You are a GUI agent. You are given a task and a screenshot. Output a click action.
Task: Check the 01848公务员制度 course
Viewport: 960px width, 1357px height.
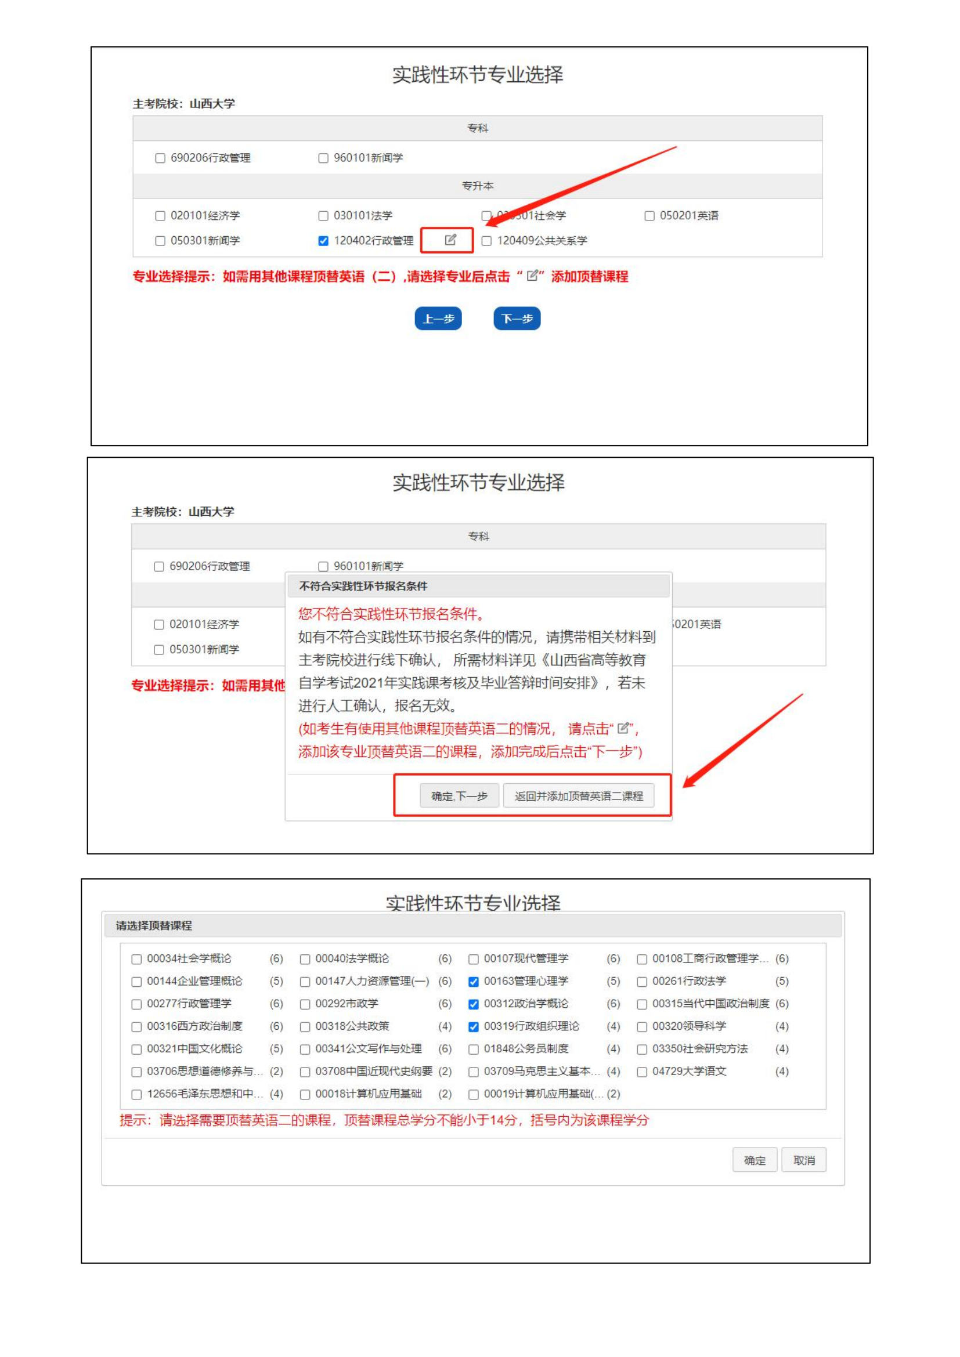point(474,1049)
